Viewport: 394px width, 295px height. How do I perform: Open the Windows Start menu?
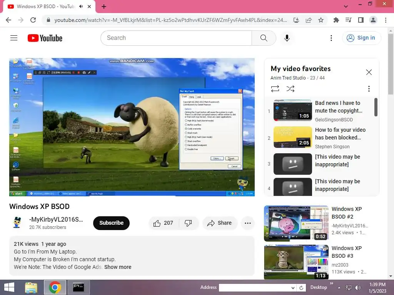click(9, 287)
